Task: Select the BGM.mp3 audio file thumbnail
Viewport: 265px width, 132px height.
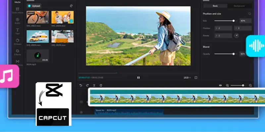Action: 38,56
